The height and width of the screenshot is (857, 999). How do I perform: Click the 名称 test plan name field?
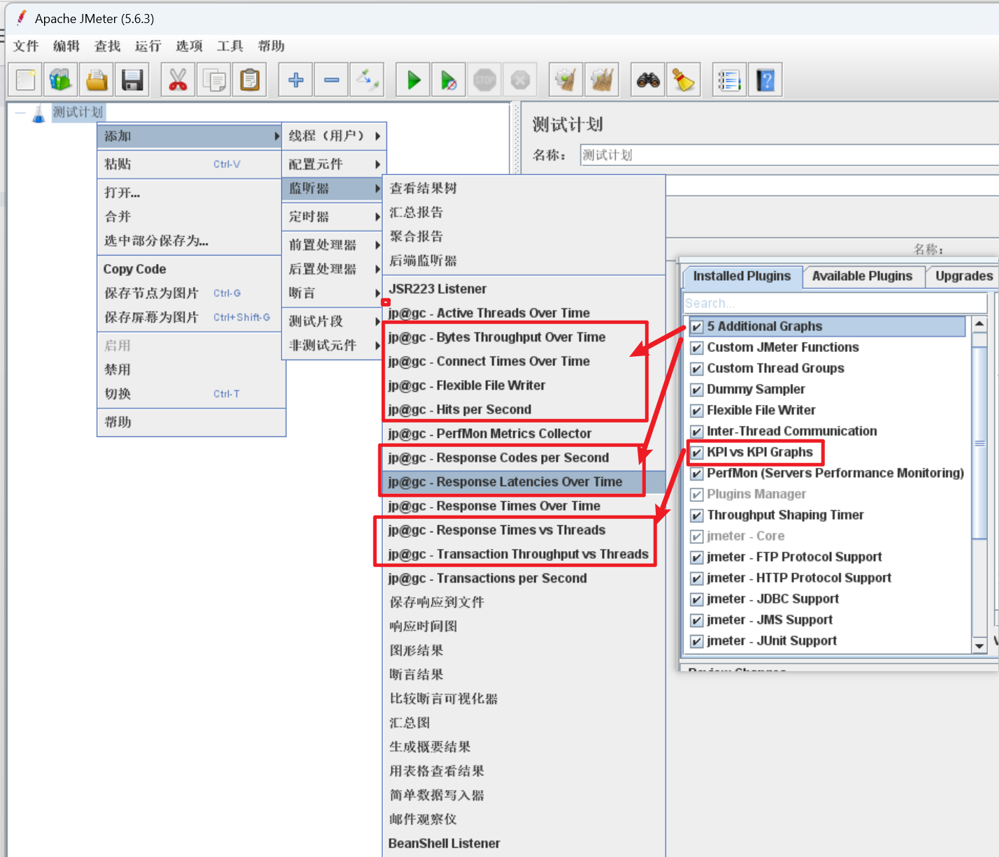tap(789, 155)
